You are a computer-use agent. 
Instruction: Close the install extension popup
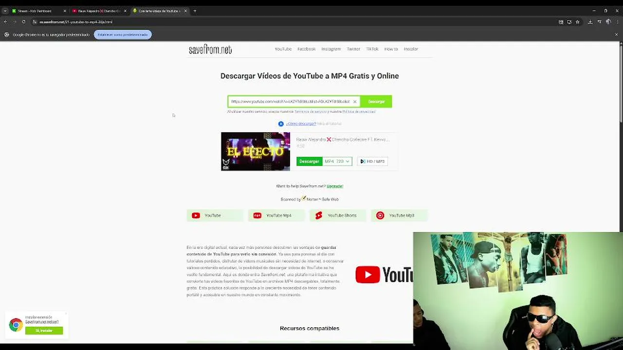(66, 314)
